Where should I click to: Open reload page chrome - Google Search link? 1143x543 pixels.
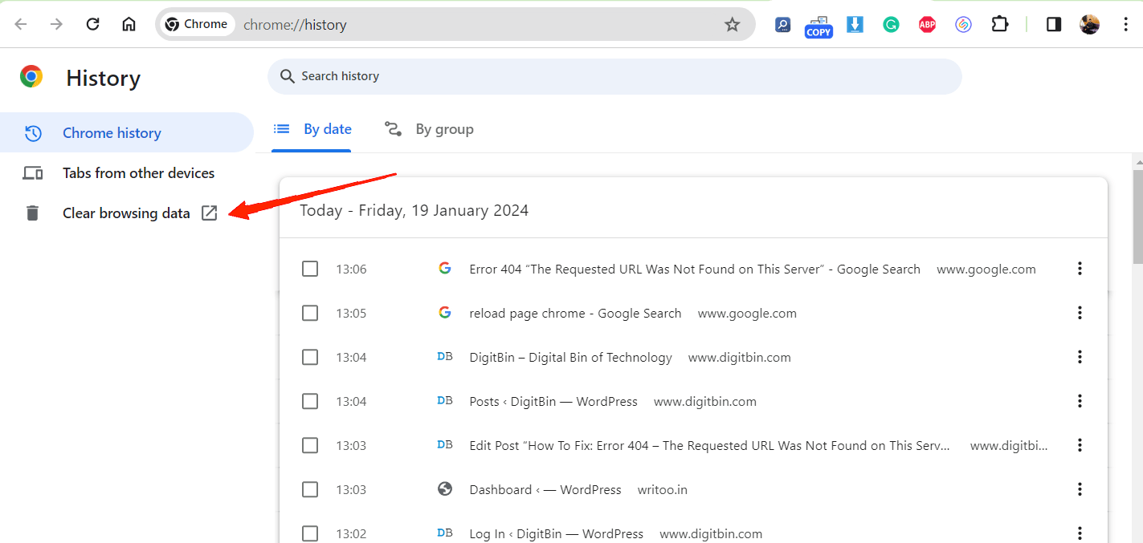(x=575, y=314)
